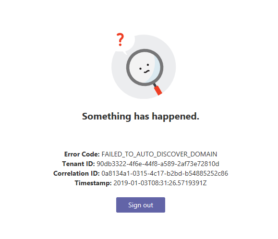The height and width of the screenshot is (239, 278).
Task: Click the Correlation ID value
Action: (x=165, y=173)
